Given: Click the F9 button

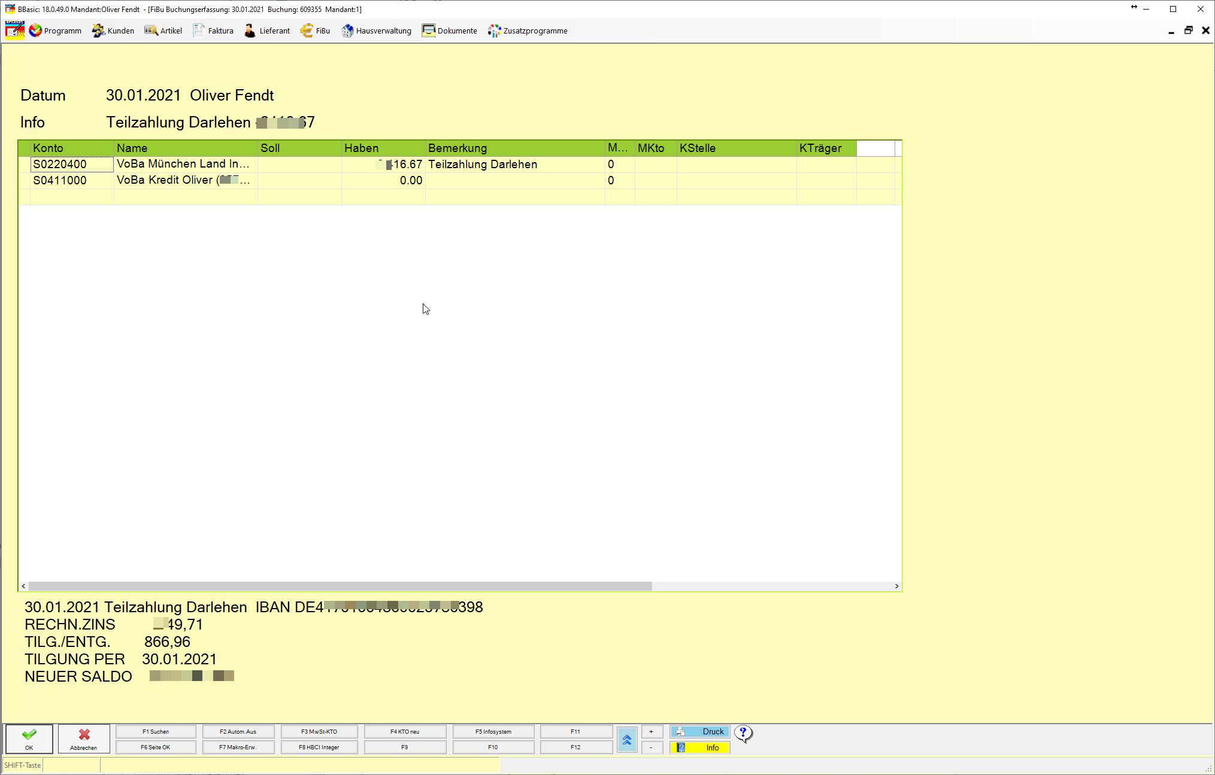Looking at the screenshot, I should (405, 747).
